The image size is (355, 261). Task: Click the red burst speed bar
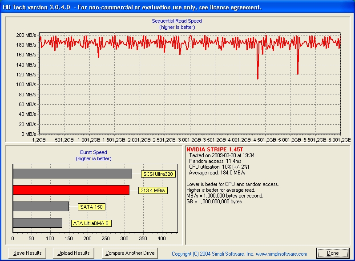coord(71,190)
